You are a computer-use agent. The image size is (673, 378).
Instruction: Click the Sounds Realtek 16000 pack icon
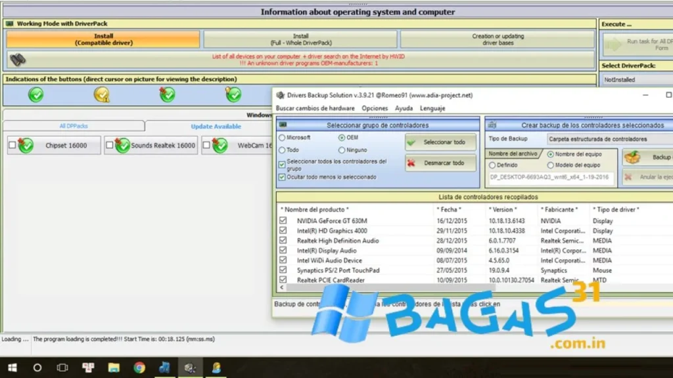122,145
